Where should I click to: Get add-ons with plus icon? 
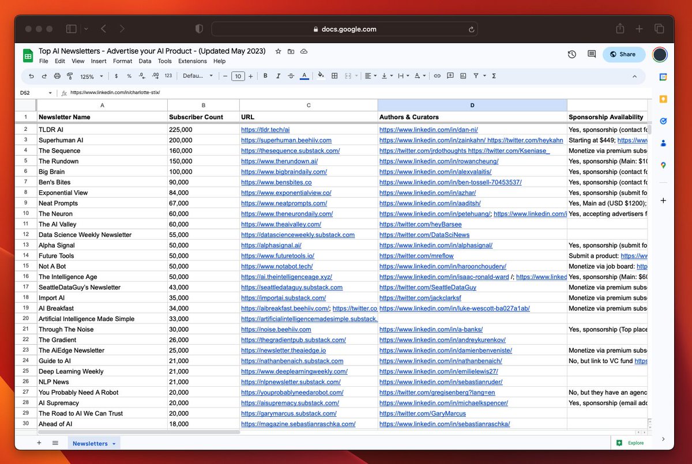click(x=663, y=201)
